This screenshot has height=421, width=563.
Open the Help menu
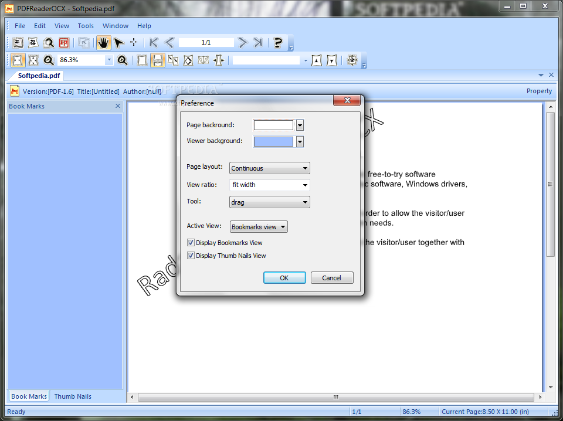pyautogui.click(x=144, y=26)
